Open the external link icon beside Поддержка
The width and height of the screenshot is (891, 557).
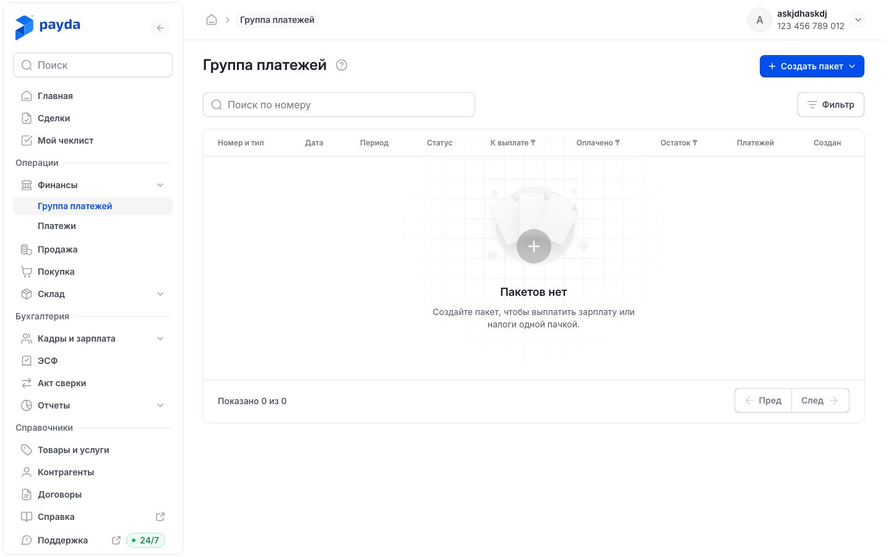pyautogui.click(x=116, y=540)
